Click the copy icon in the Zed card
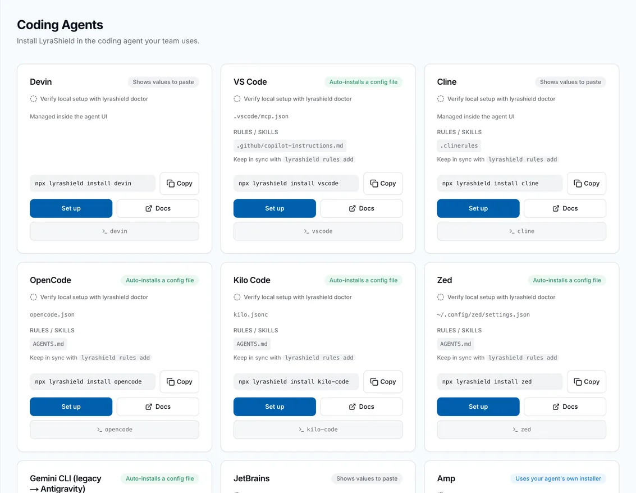This screenshot has width=636, height=493. [578, 382]
